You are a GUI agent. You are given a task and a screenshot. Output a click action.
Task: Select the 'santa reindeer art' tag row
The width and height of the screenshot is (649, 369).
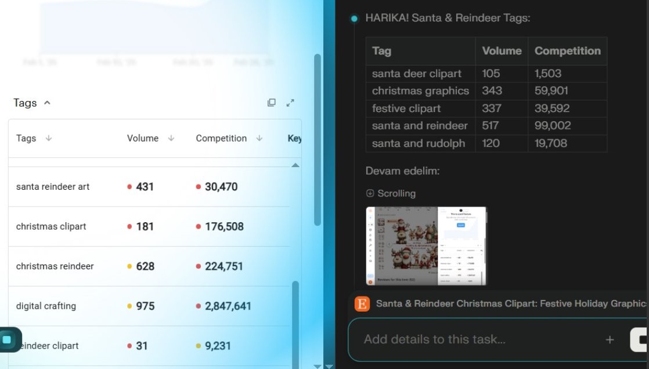point(149,187)
